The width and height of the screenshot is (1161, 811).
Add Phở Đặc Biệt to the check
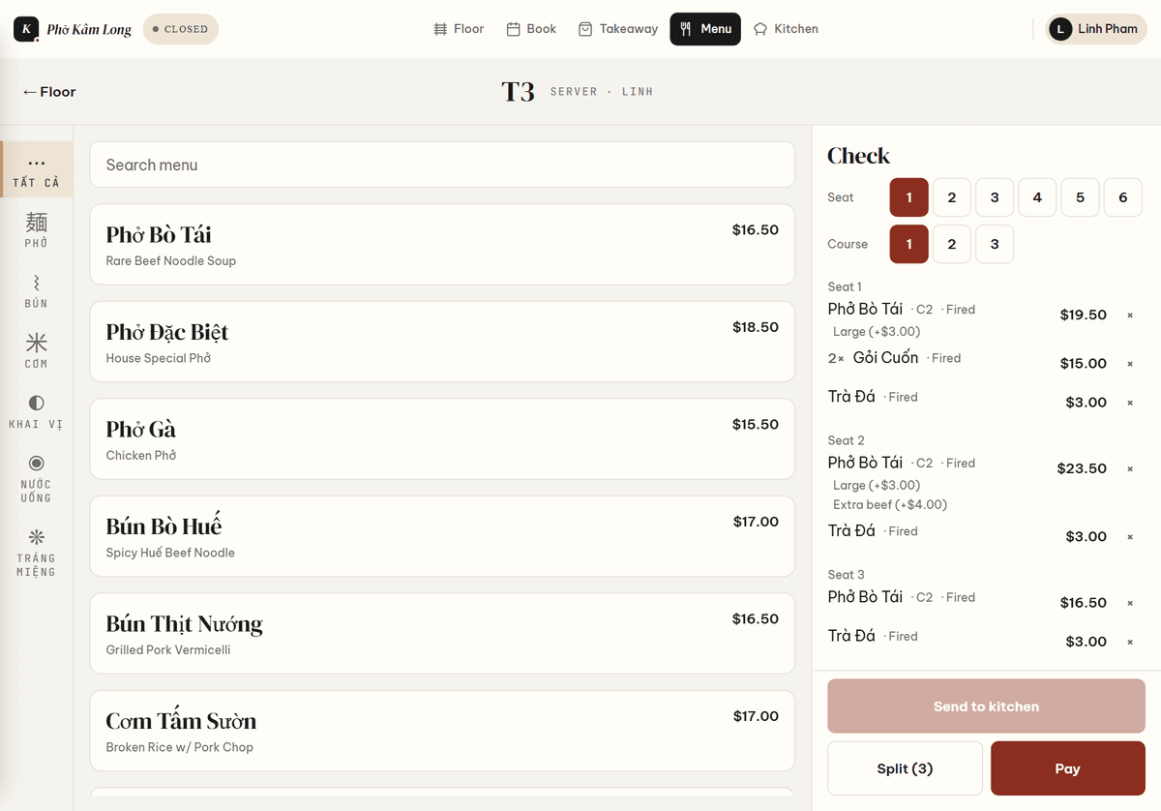(x=442, y=342)
